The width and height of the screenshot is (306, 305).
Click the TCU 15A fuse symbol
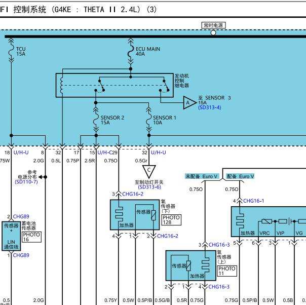(11, 50)
